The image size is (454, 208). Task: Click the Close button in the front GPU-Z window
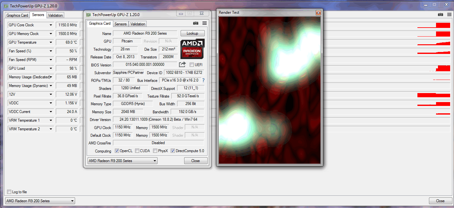point(196,161)
